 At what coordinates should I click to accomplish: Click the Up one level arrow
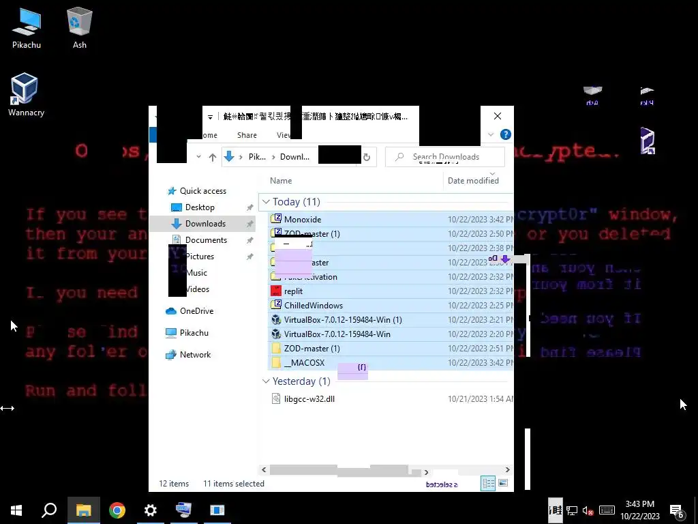[213, 157]
